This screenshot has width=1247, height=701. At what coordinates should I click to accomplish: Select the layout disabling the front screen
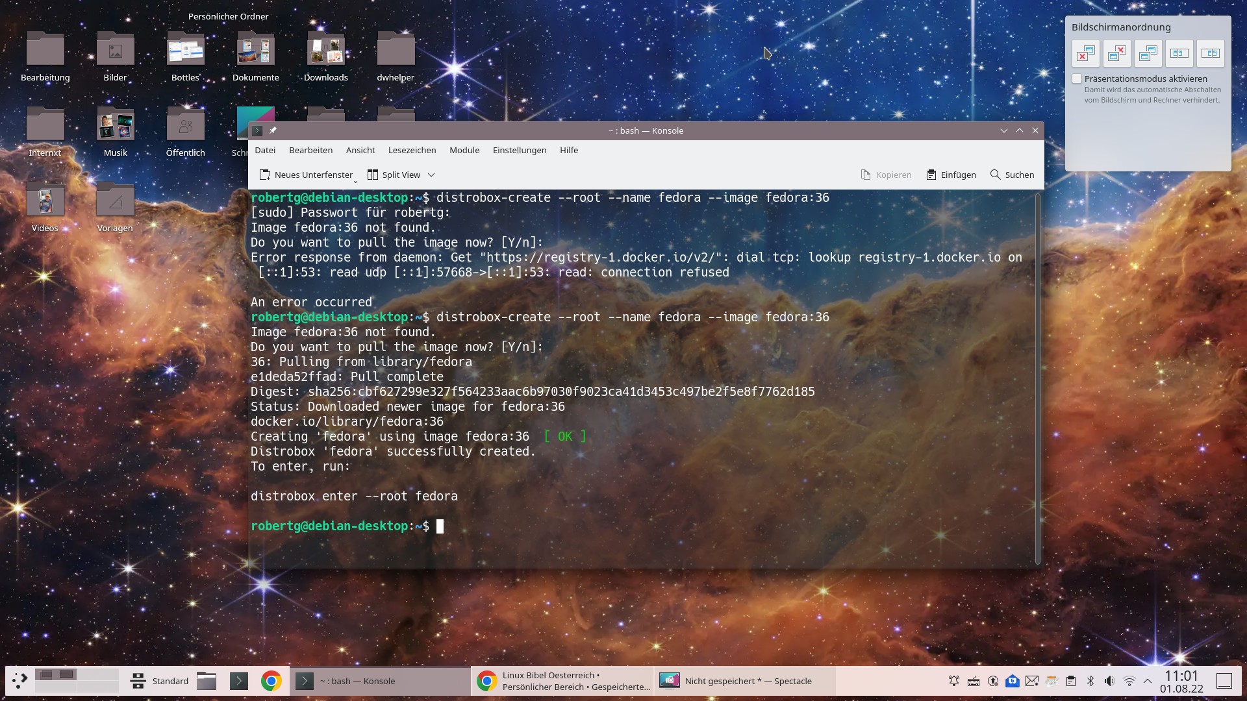pyautogui.click(x=1086, y=53)
